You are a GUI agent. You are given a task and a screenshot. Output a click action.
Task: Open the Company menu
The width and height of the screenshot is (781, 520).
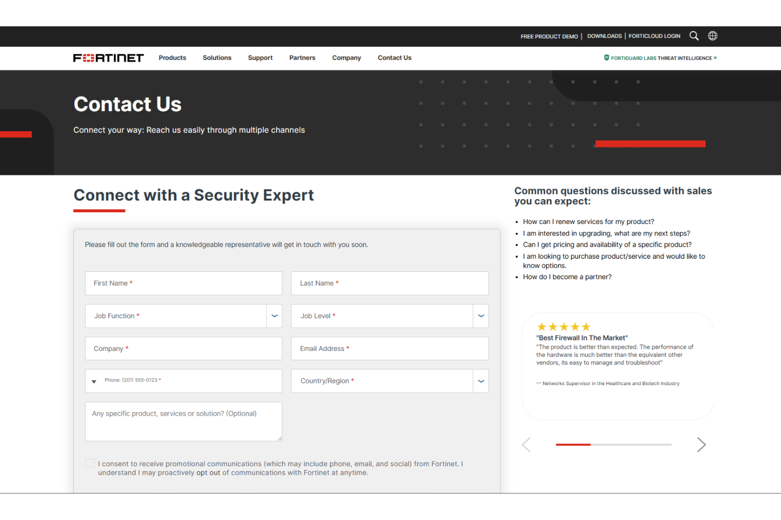347,58
